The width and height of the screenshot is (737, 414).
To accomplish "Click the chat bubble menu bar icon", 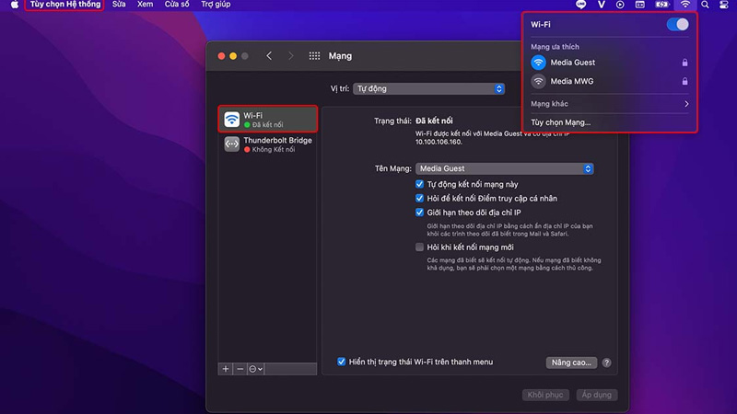I will tap(581, 5).
